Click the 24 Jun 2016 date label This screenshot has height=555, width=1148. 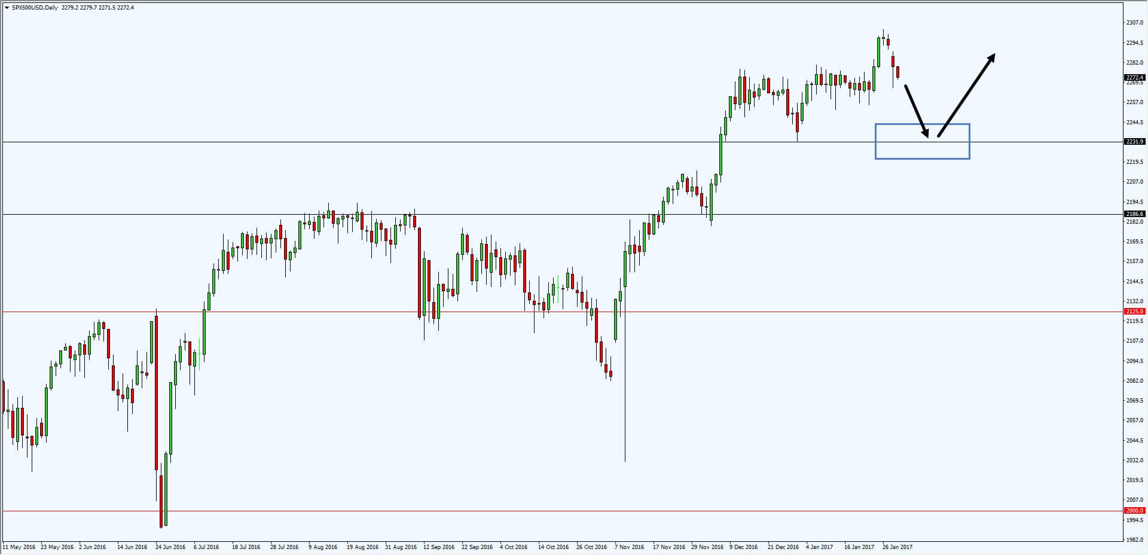[170, 547]
